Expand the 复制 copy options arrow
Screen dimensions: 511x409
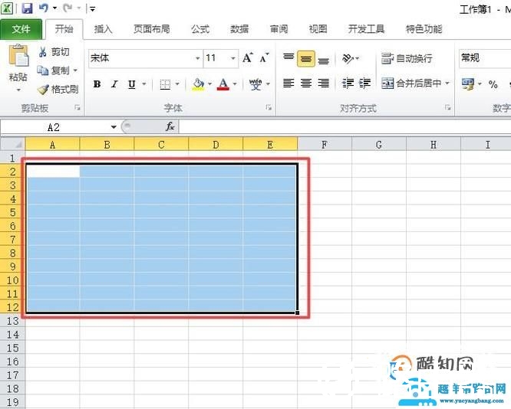tap(75, 70)
